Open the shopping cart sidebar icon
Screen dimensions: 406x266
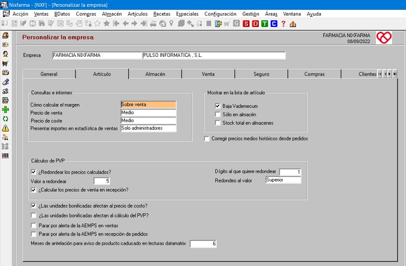tap(5, 63)
